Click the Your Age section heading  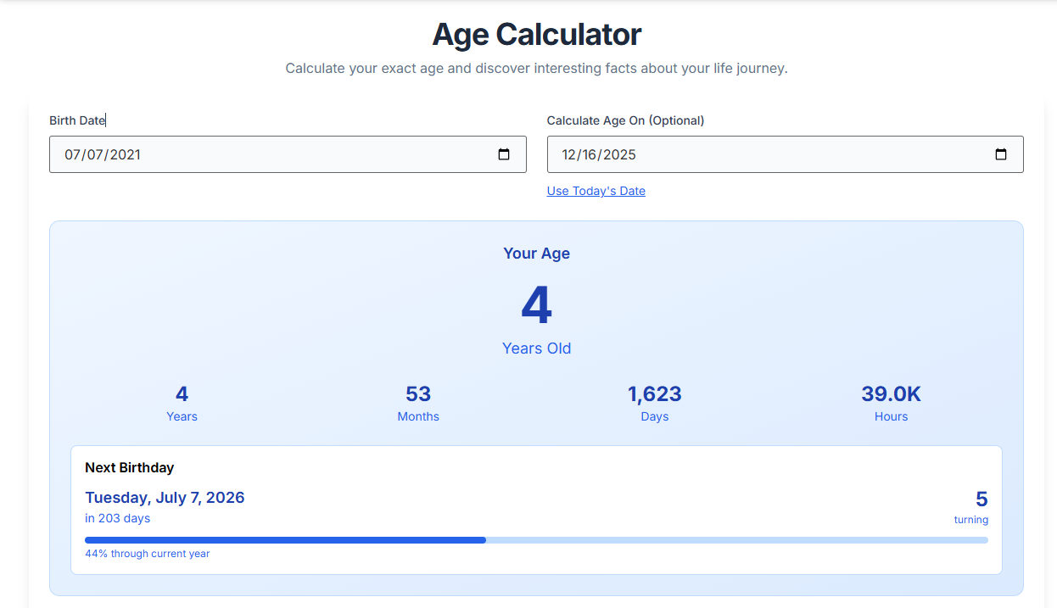coord(536,253)
